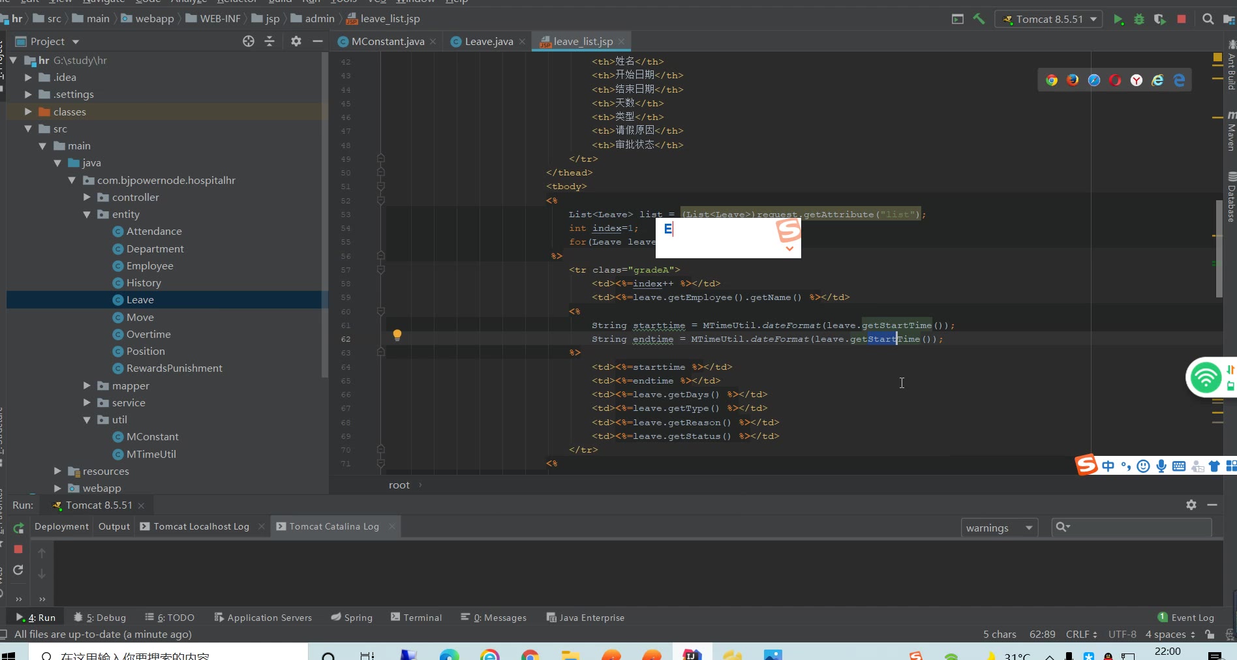Open the Tomcat Localhost Log tab
The image size is (1237, 660).
point(201,526)
